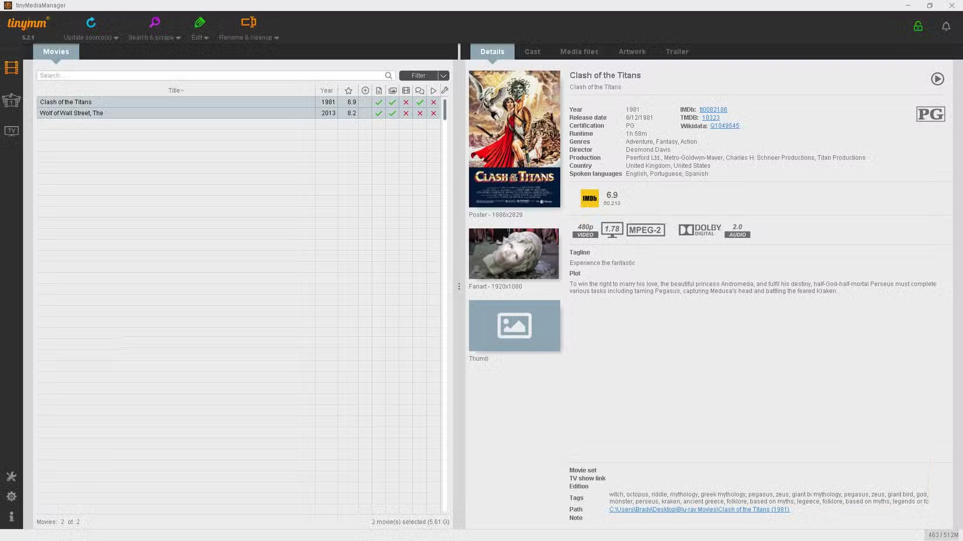Open the TV shows section in sidebar
Viewport: 963px width, 541px height.
coord(11,131)
